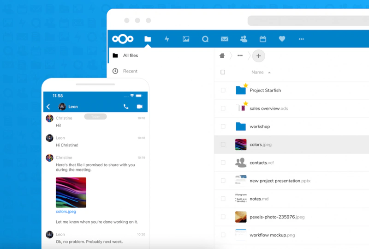The height and width of the screenshot is (249, 369).
Task: Open the Photos gallery icon
Action: pos(186,39)
